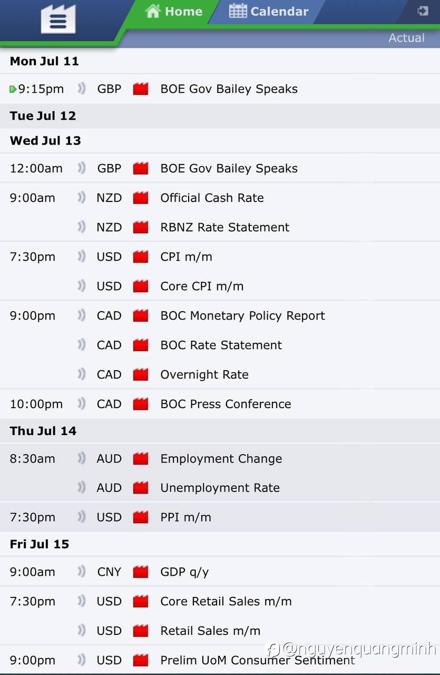Screen dimensions: 440x675
Task: Select the Actual column header
Action: click(406, 38)
